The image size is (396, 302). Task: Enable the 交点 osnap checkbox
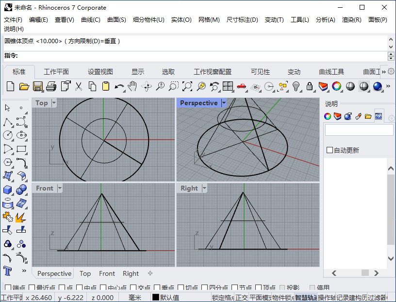(133, 288)
